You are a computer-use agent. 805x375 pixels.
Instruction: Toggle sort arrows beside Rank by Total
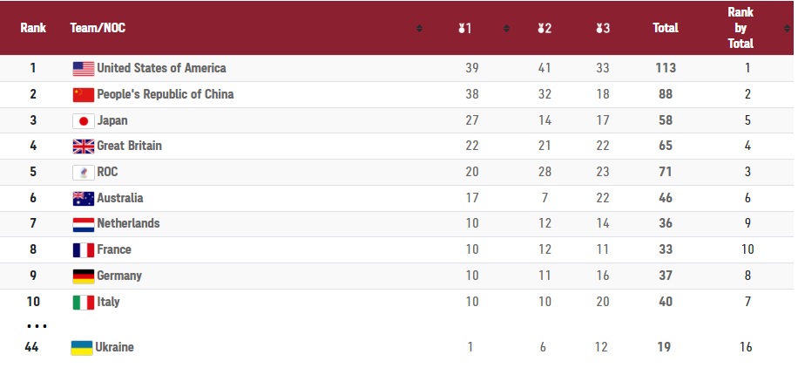787,28
